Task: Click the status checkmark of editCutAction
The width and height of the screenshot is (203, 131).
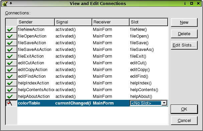Action: click(10, 63)
